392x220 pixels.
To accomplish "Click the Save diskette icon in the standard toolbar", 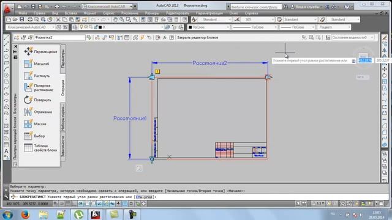I will [x=22, y=20].
